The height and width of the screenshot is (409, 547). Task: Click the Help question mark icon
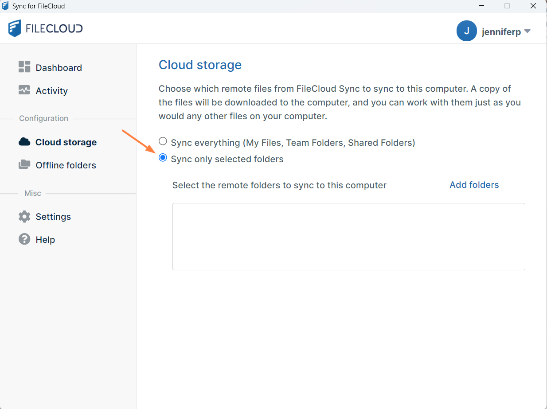click(x=24, y=239)
